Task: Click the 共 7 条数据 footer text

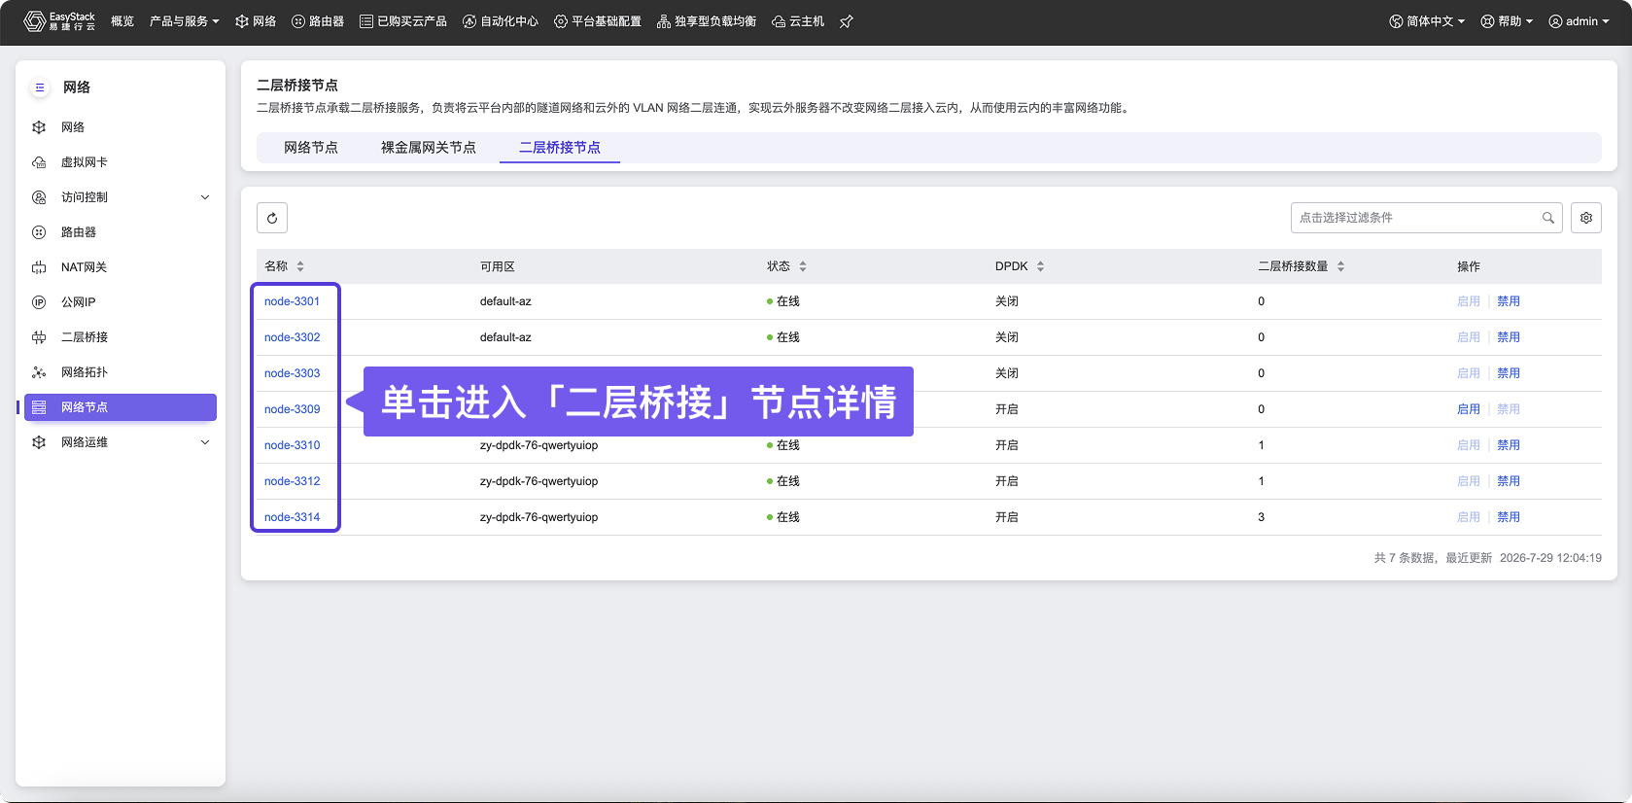Action: coord(1405,558)
